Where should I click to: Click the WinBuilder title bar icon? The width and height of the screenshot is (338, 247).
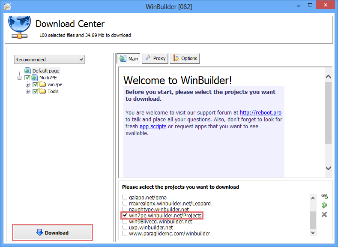coord(8,6)
